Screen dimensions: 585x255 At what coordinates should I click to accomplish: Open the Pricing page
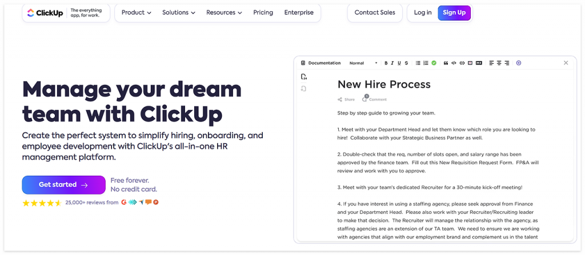tap(263, 13)
